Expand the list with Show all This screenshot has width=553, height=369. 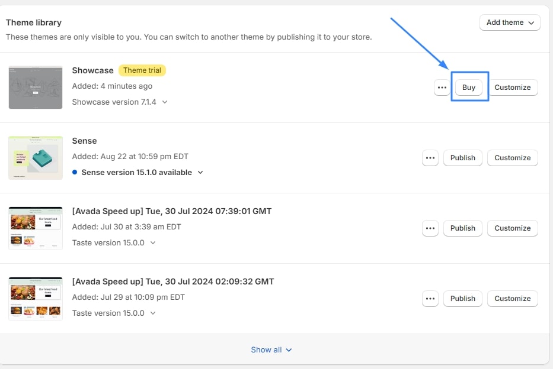271,349
